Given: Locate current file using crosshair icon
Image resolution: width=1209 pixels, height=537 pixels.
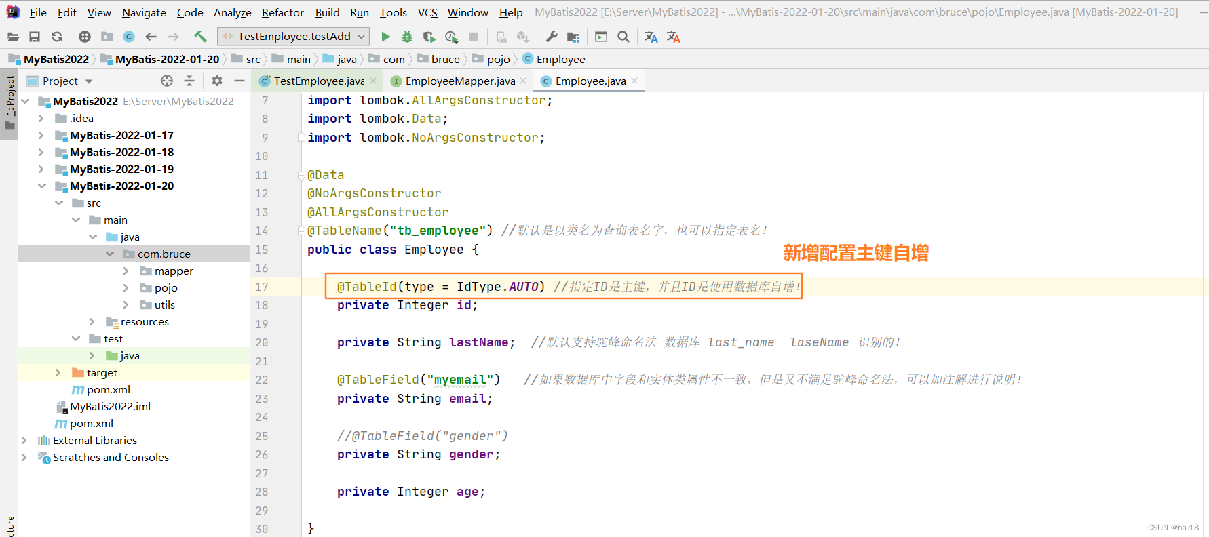Looking at the screenshot, I should pyautogui.click(x=167, y=81).
